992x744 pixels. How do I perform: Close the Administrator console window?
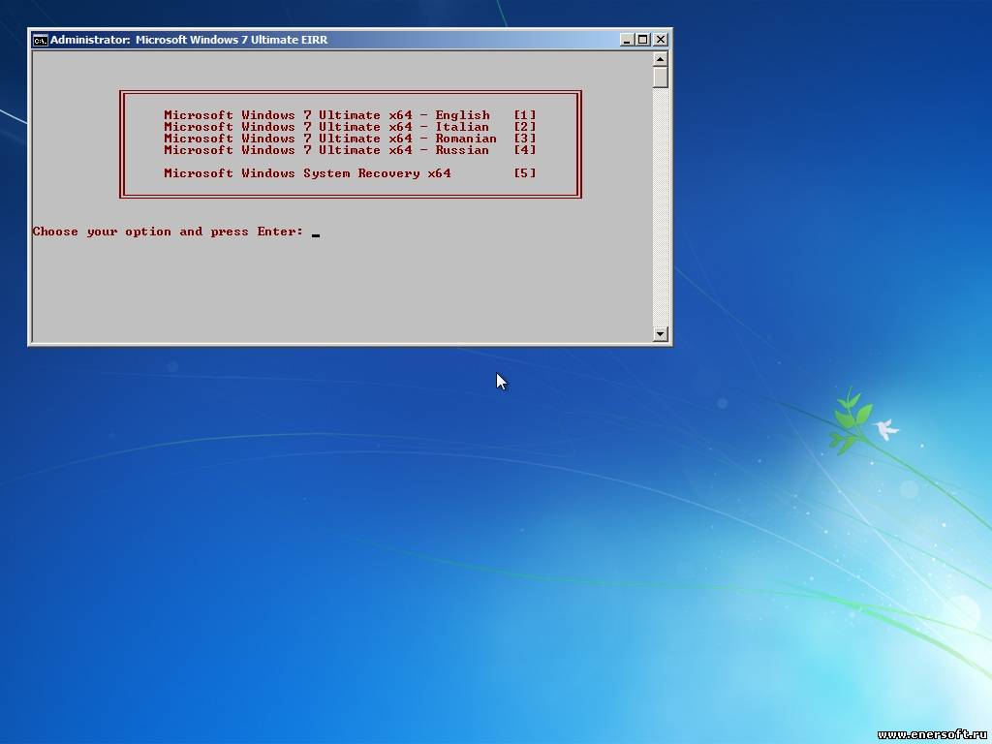point(660,40)
